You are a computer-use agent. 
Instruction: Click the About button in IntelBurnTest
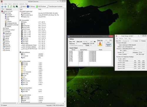[108, 43]
